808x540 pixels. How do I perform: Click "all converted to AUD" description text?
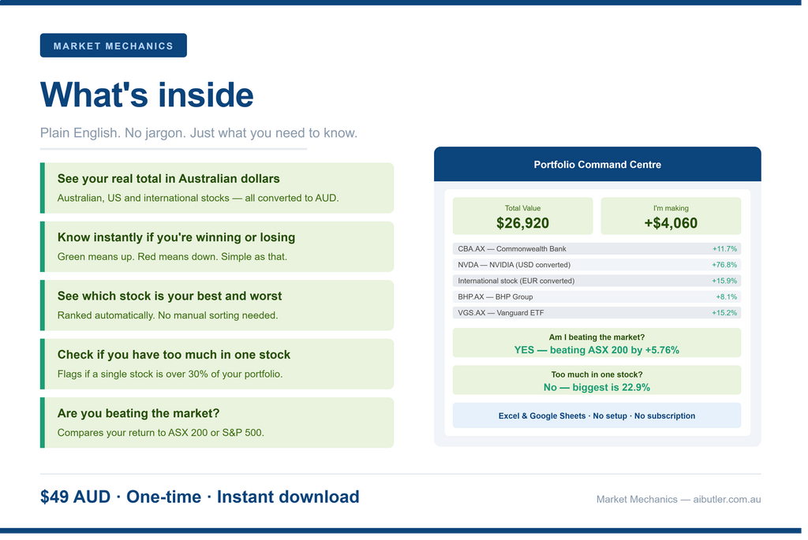point(292,198)
